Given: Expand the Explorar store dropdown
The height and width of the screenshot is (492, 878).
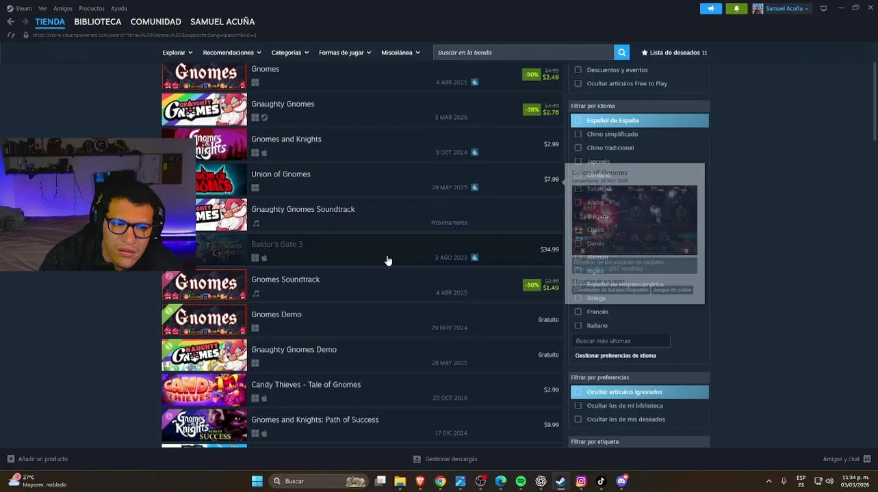Looking at the screenshot, I should pos(177,53).
